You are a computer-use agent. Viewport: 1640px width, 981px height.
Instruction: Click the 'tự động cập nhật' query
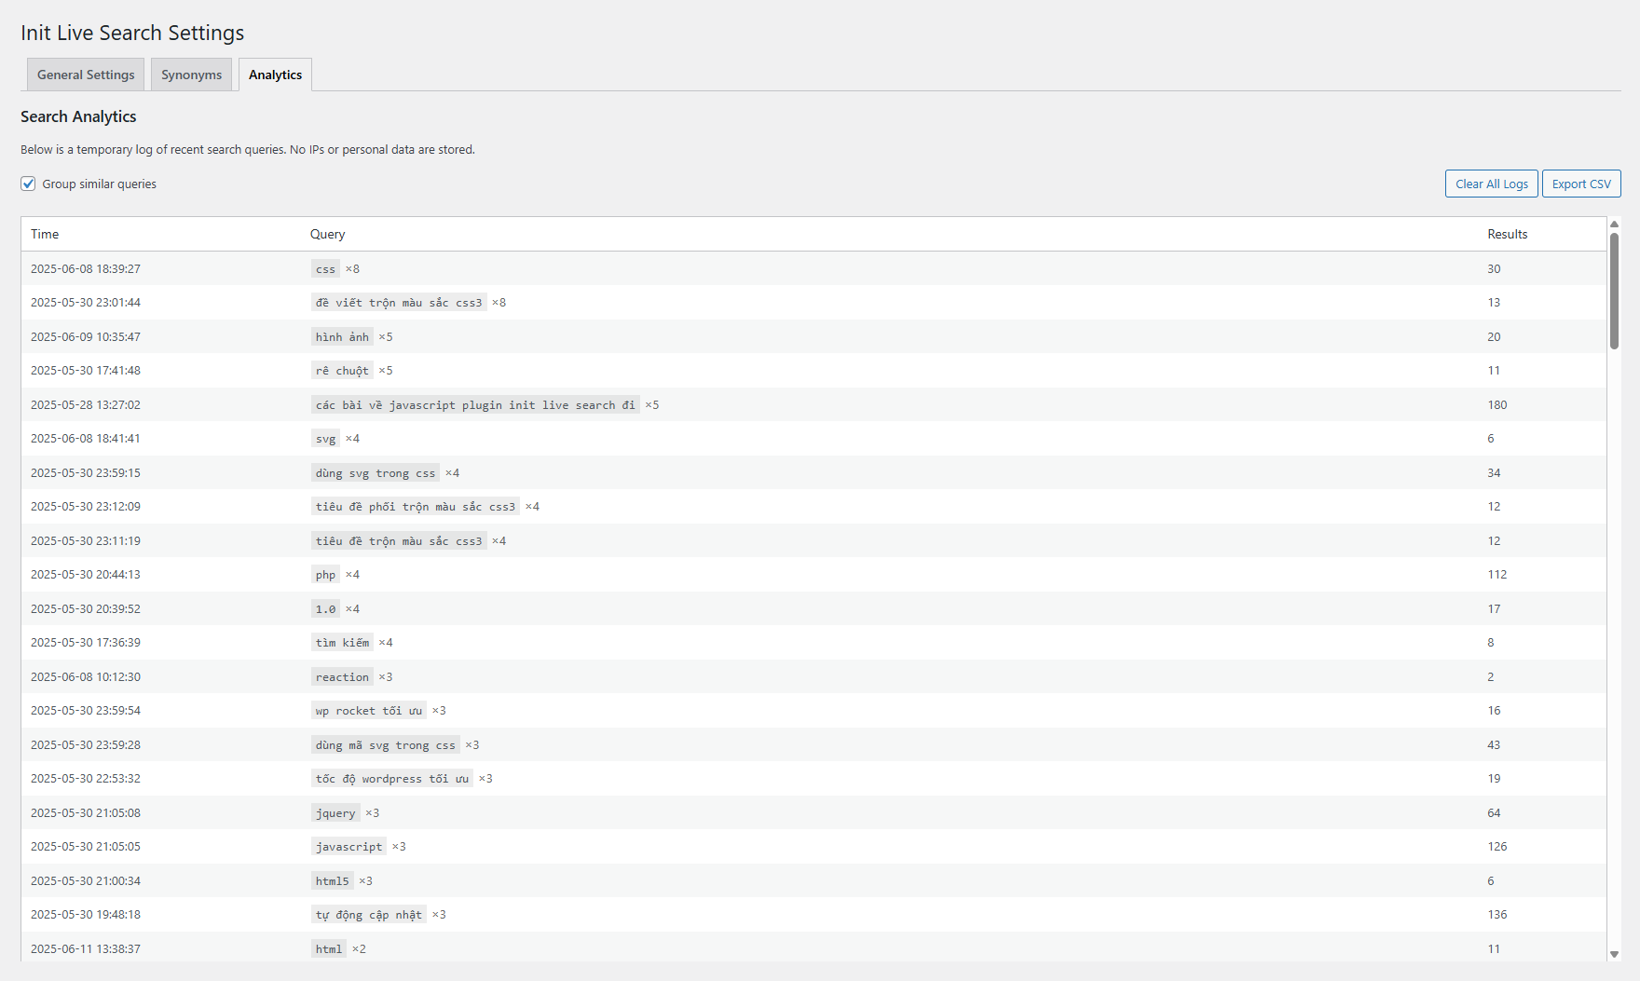(x=369, y=915)
